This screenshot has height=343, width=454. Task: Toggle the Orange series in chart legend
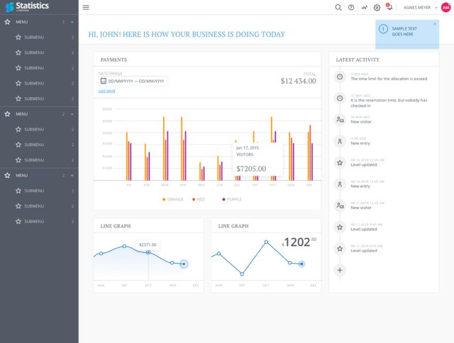[173, 199]
